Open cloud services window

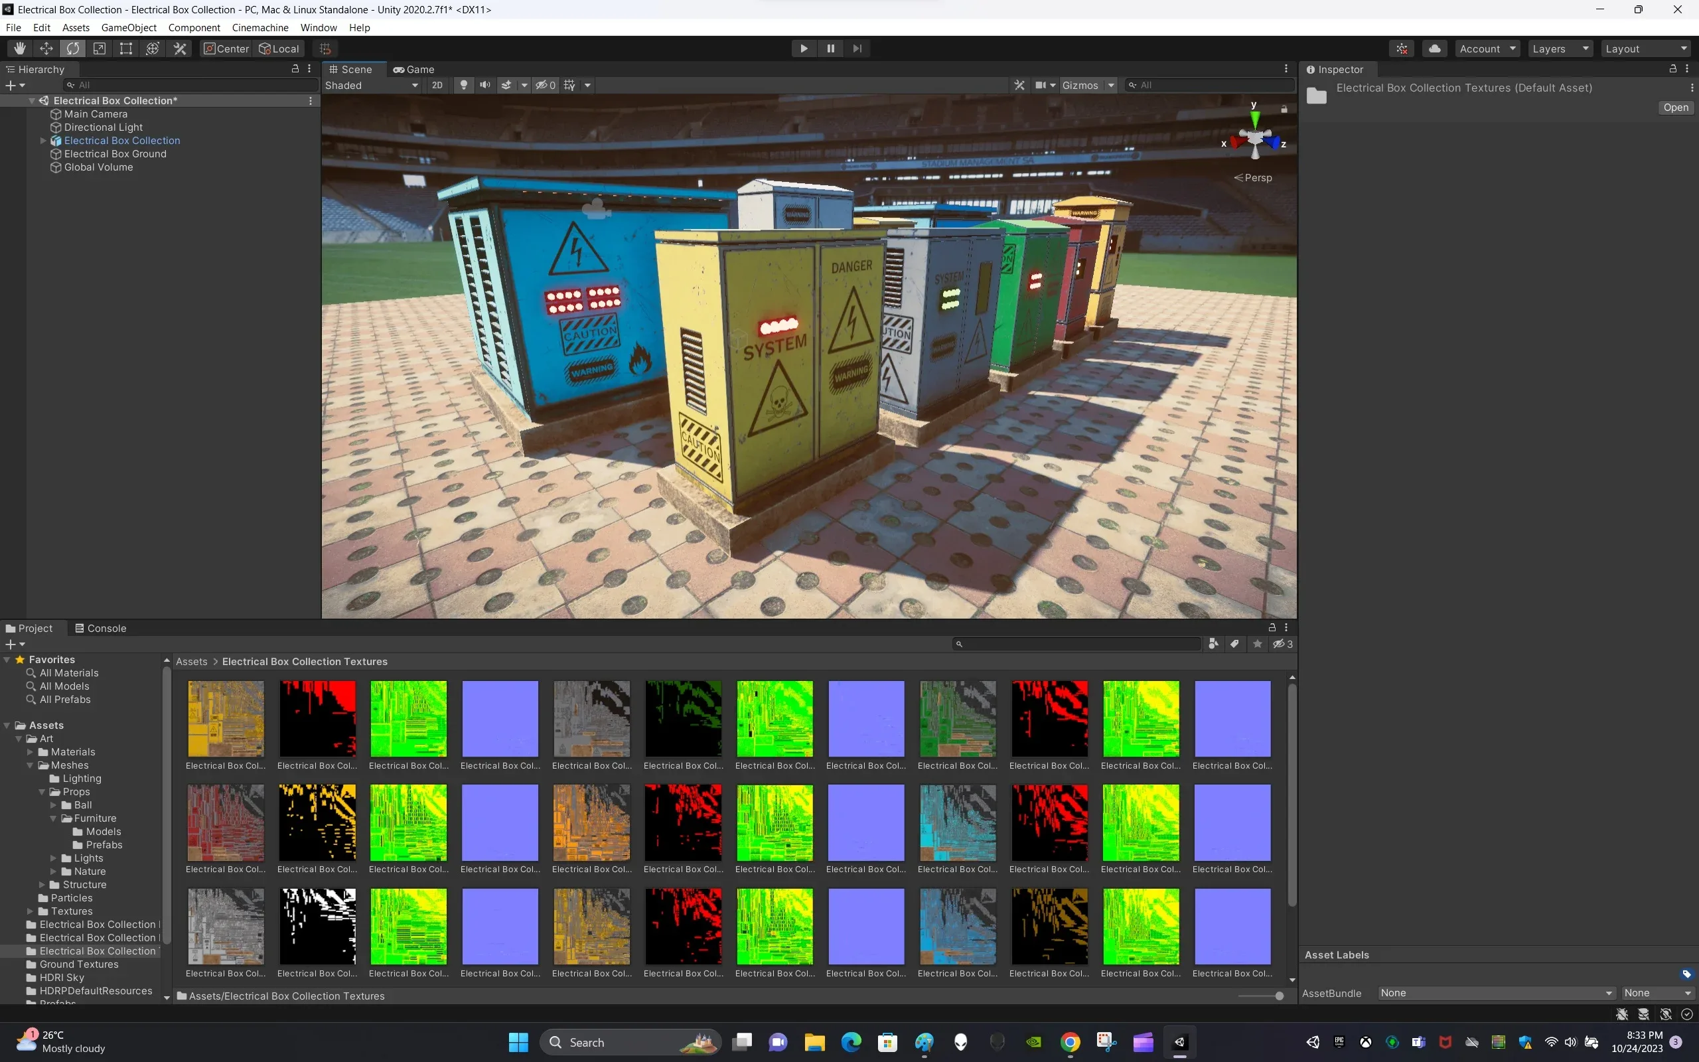click(1435, 48)
